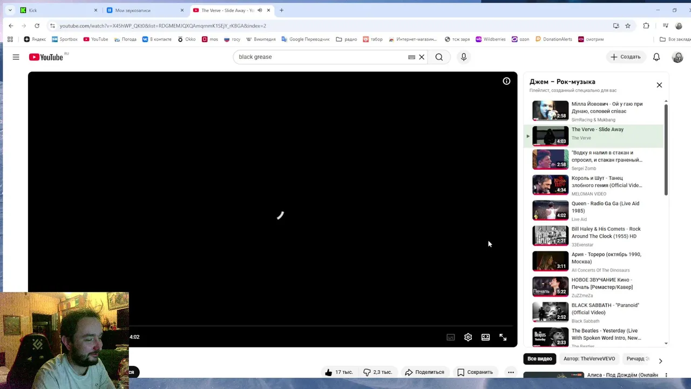
Task: Select Все видео chip
Action: [540, 359]
